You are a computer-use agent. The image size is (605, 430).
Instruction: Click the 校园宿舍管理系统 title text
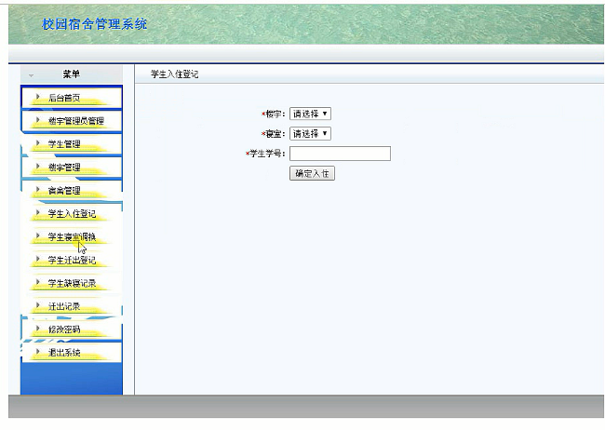95,24
